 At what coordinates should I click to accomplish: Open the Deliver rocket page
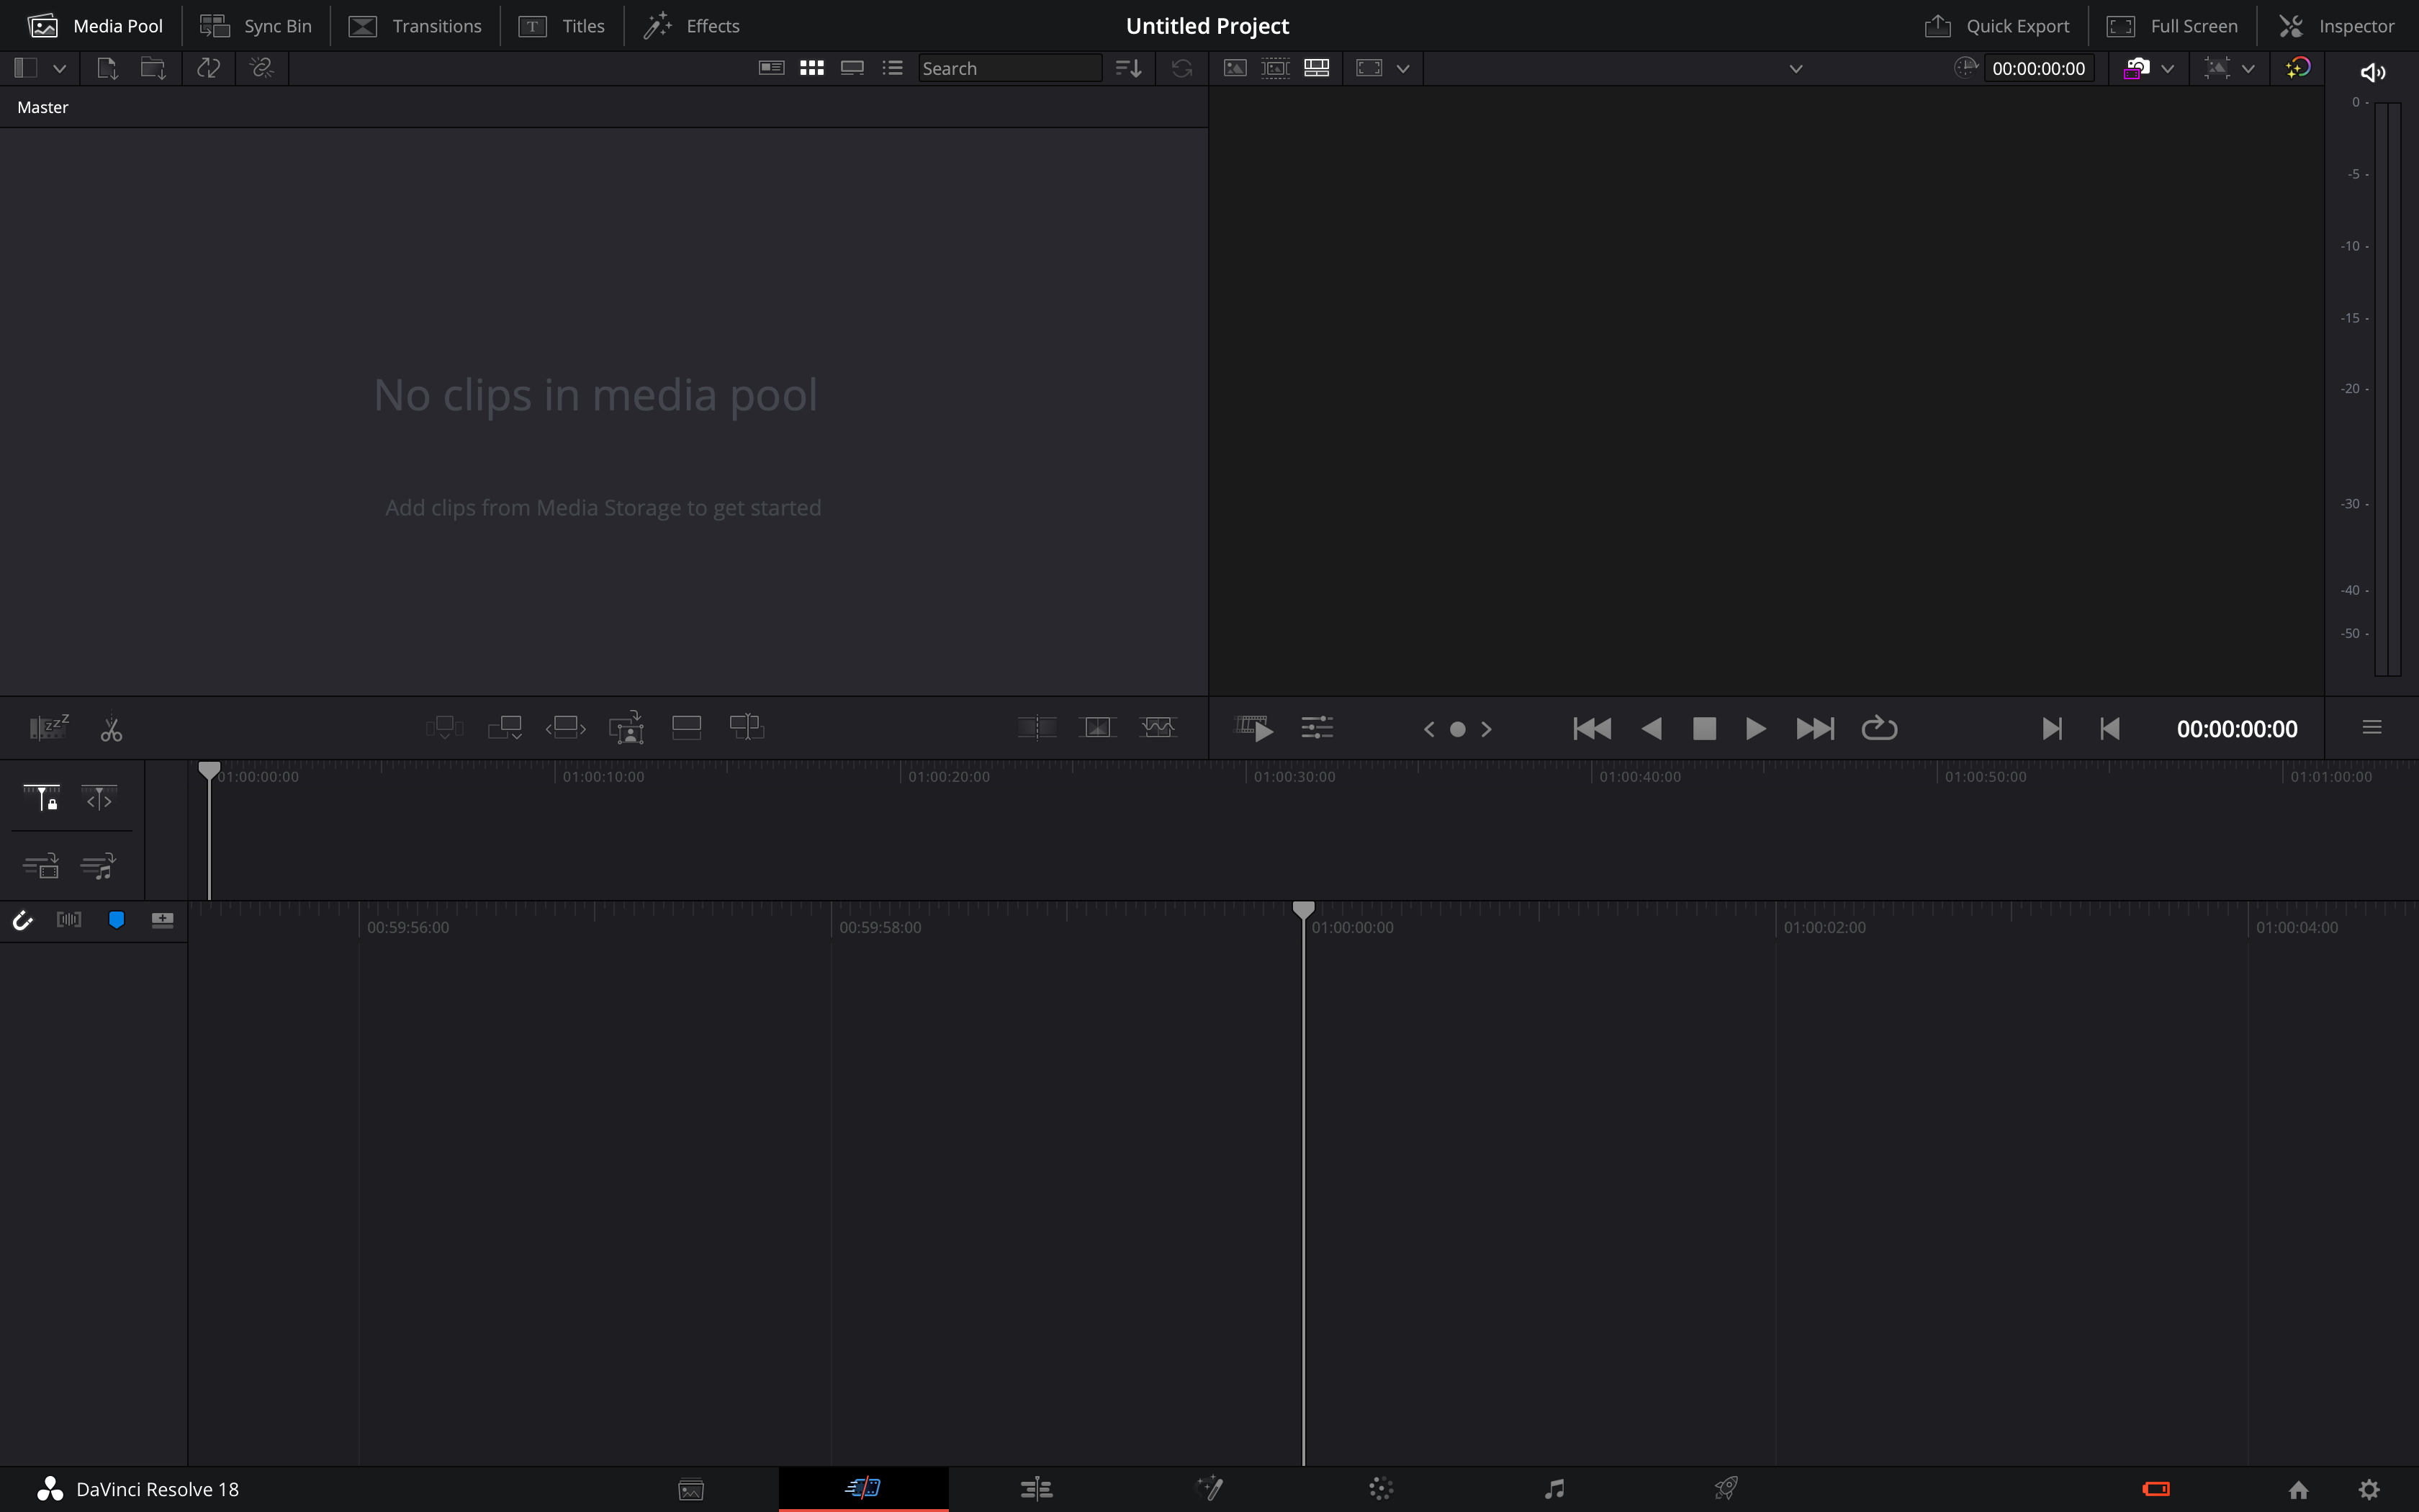coord(1725,1488)
